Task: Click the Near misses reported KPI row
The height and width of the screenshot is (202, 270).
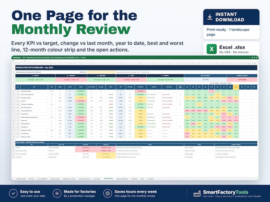Action: coord(136,95)
